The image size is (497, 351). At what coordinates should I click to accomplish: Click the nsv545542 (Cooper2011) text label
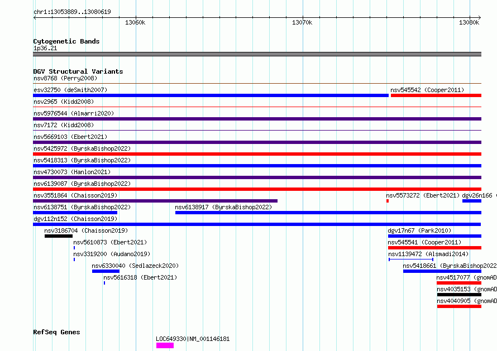(427, 90)
